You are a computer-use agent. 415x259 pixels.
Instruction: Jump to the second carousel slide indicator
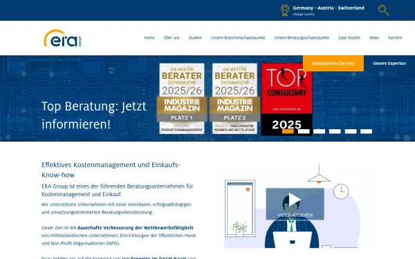304,131
